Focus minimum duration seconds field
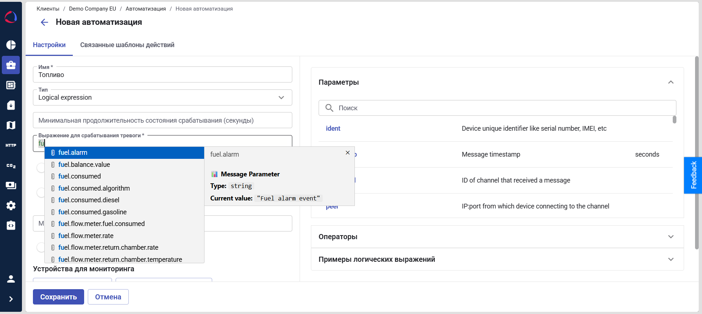Image resolution: width=702 pixels, height=314 pixels. [x=162, y=120]
